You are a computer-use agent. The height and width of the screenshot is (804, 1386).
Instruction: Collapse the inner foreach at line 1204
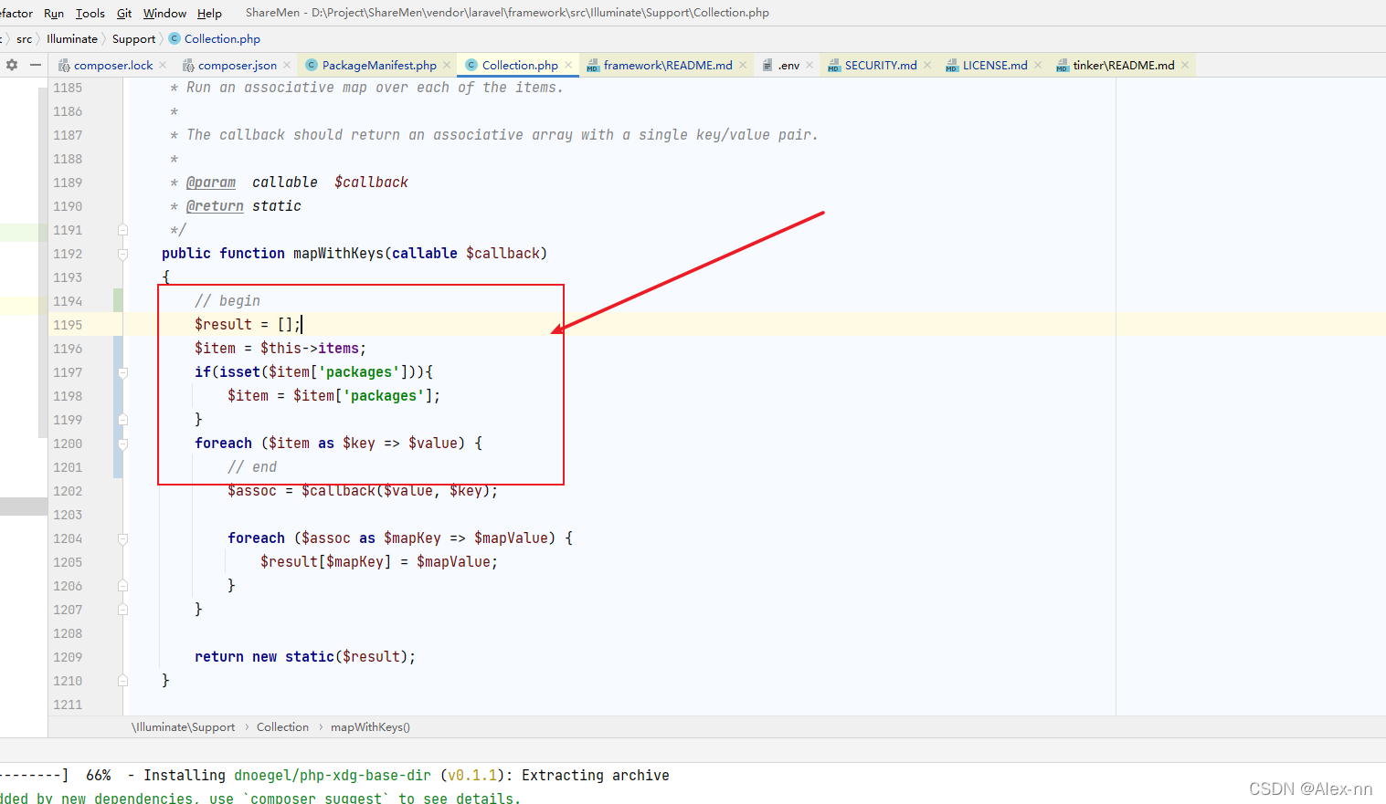point(122,538)
